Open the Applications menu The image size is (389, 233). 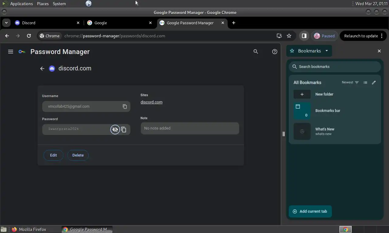[21, 4]
